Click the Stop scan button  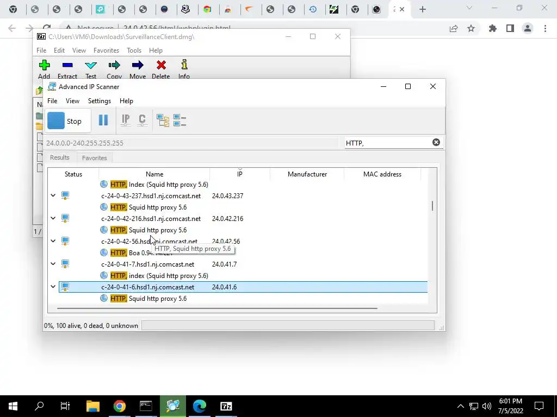tap(67, 121)
